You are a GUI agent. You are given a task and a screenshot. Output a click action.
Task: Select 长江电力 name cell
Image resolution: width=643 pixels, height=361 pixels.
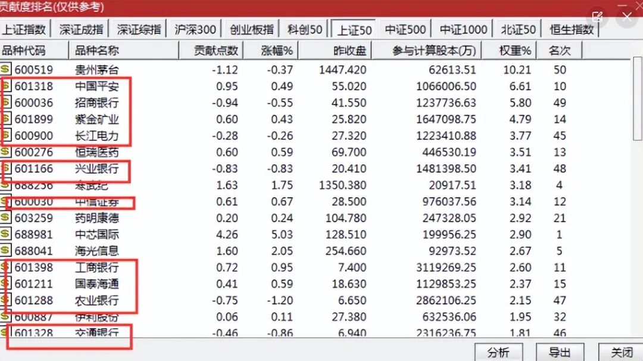pos(97,135)
